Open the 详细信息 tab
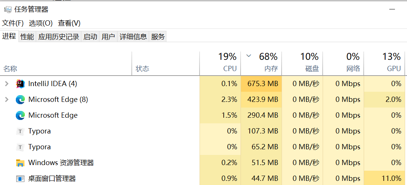 click(133, 36)
